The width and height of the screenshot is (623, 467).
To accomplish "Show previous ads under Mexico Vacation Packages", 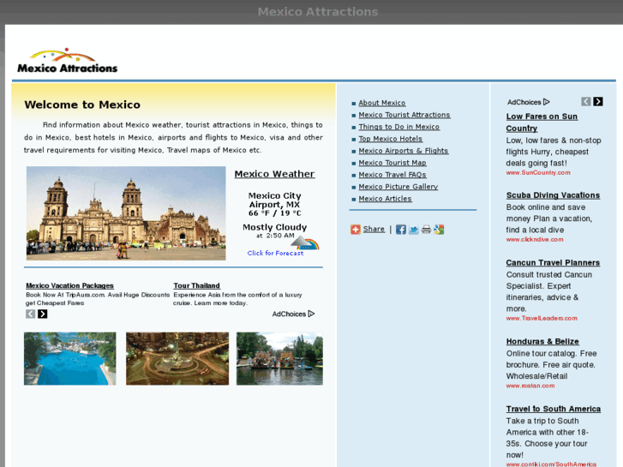I will 31,314.
